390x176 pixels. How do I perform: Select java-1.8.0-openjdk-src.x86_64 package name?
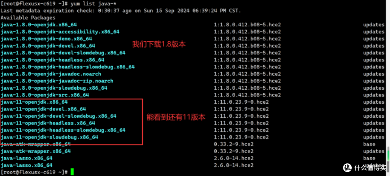click(x=45, y=95)
